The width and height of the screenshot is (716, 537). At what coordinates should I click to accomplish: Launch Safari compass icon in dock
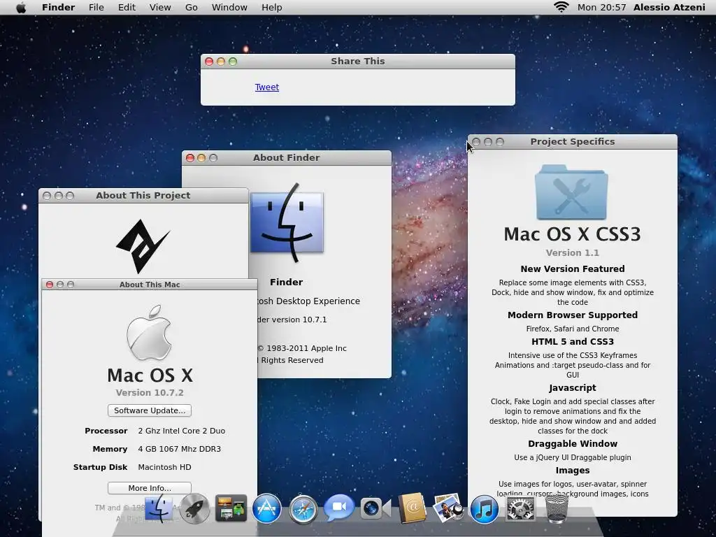[x=303, y=509]
